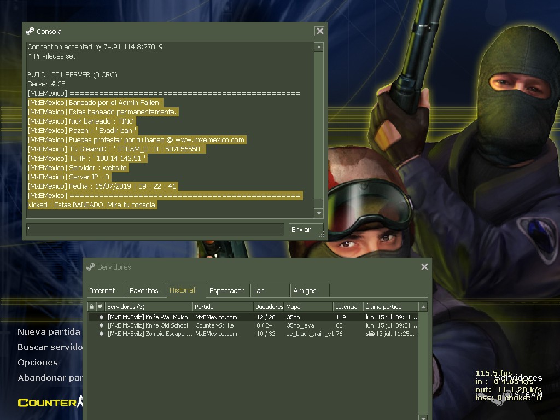Click the console scrollbar down arrow
Viewport: 560px width, 420px height.
[319, 213]
